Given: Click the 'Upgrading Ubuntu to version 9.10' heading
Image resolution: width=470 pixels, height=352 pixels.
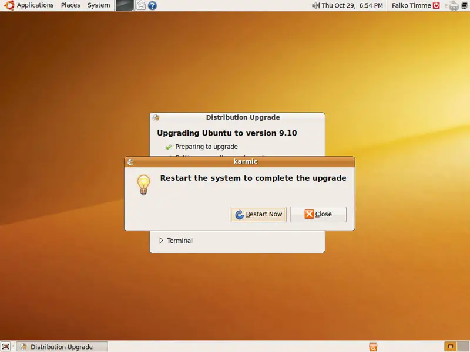Looking at the screenshot, I should [x=227, y=133].
